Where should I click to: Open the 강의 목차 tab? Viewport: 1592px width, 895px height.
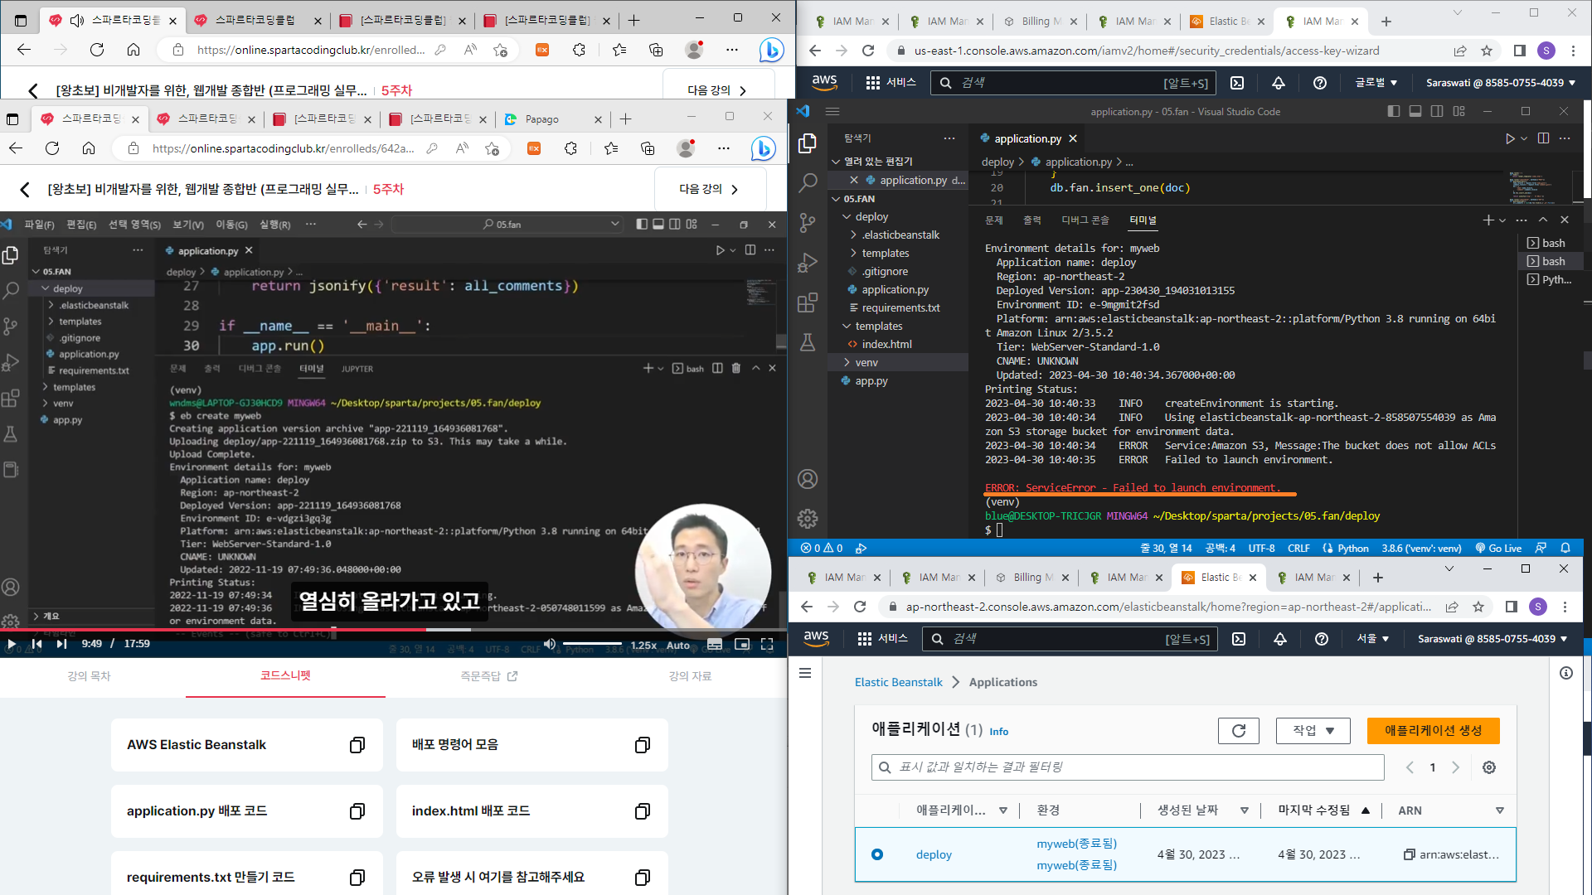(x=89, y=676)
